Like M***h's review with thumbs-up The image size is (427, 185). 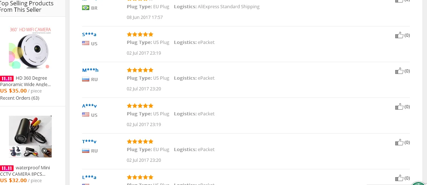coord(399,71)
